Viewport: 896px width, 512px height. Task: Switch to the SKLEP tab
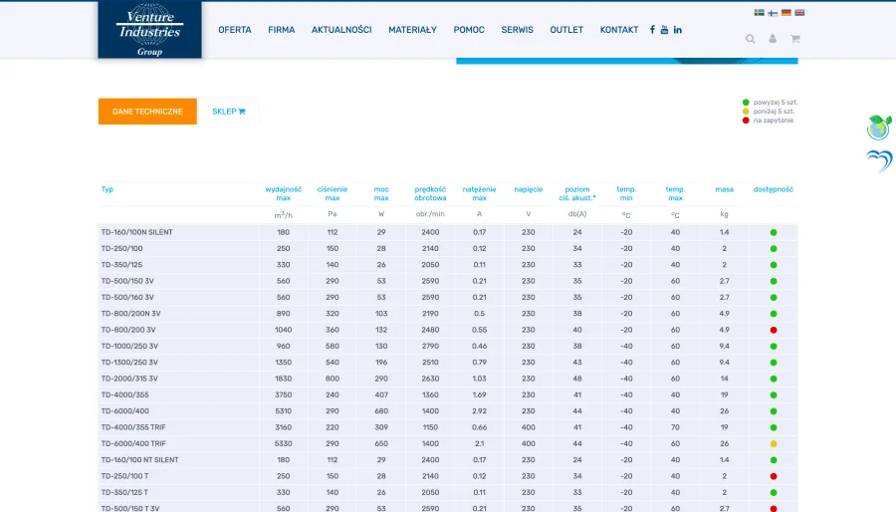pos(229,112)
